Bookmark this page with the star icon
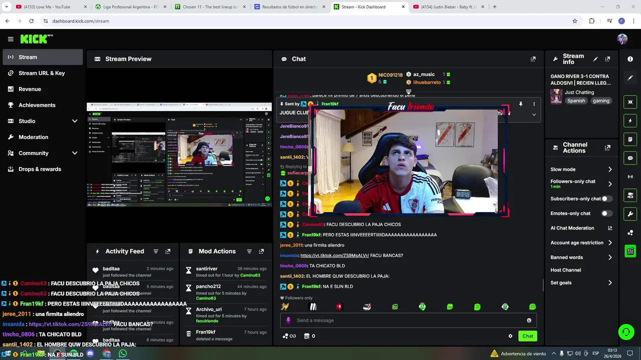The width and height of the screenshot is (641, 360). [x=575, y=21]
